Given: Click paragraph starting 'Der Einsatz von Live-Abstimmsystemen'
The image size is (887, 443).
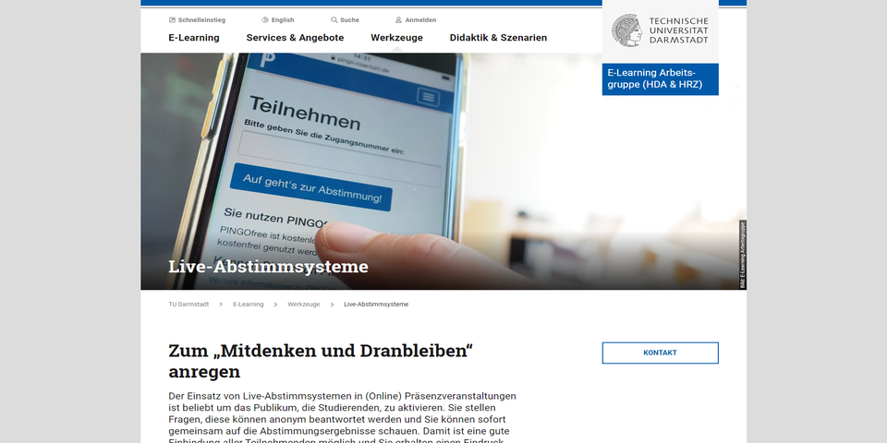Looking at the screenshot, I should [x=342, y=419].
